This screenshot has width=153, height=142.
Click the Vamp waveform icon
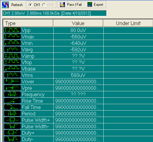coord(12,56)
